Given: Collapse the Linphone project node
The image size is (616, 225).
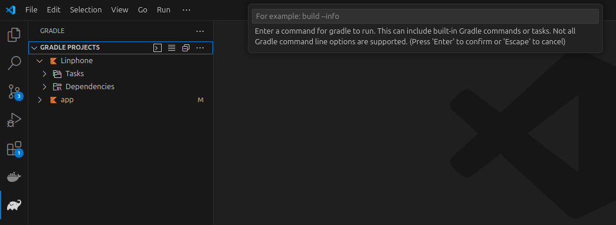Looking at the screenshot, I should (x=40, y=61).
